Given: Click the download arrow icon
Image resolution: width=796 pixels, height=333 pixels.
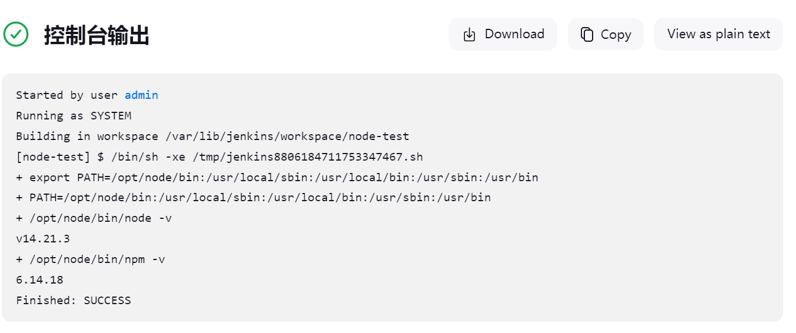Looking at the screenshot, I should pos(469,35).
